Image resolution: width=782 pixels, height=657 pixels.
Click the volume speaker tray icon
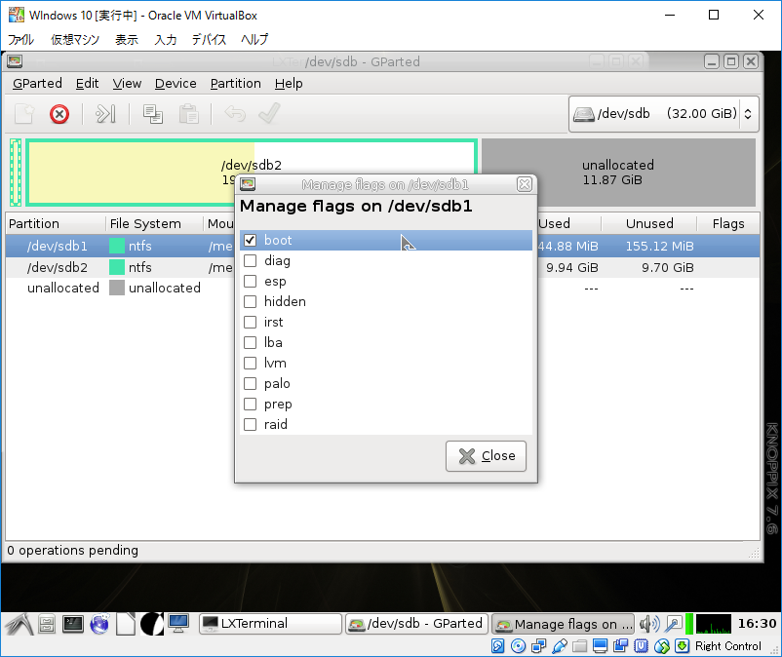(x=649, y=624)
